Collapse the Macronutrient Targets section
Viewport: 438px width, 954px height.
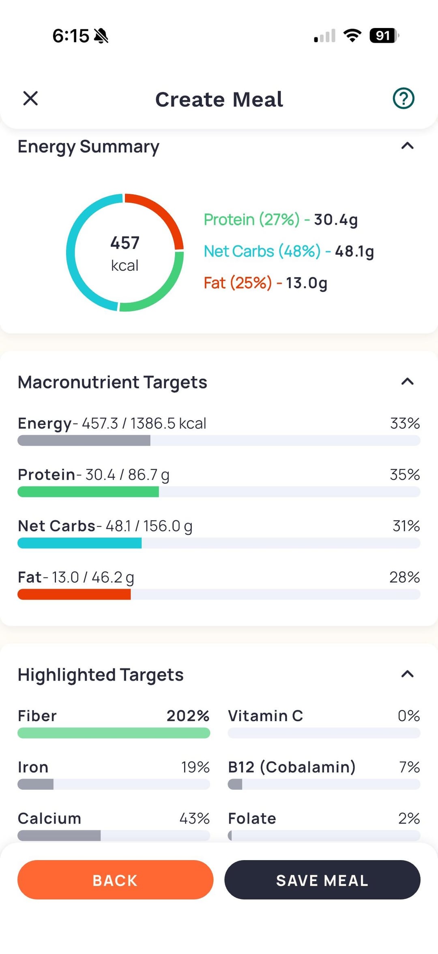point(407,382)
